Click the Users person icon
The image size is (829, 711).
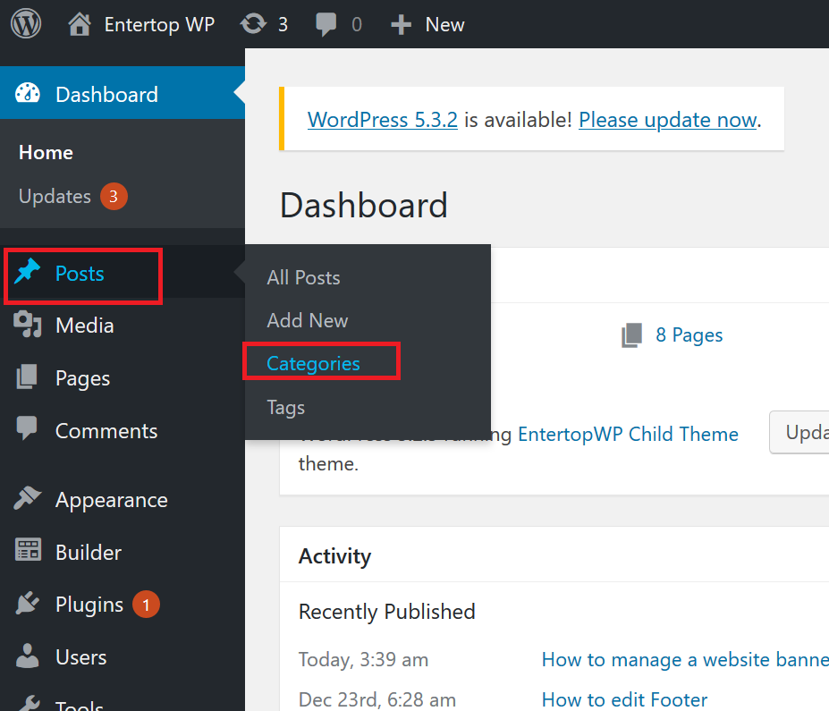(x=28, y=656)
